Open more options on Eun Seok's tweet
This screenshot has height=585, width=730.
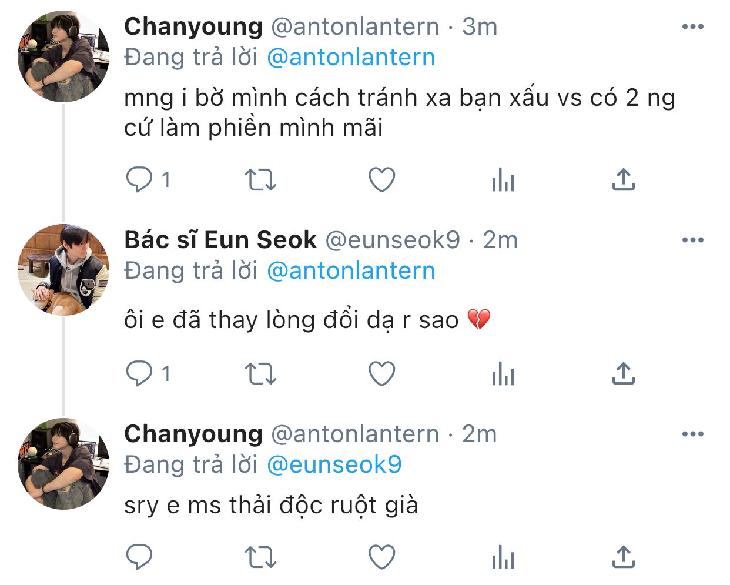tap(693, 240)
